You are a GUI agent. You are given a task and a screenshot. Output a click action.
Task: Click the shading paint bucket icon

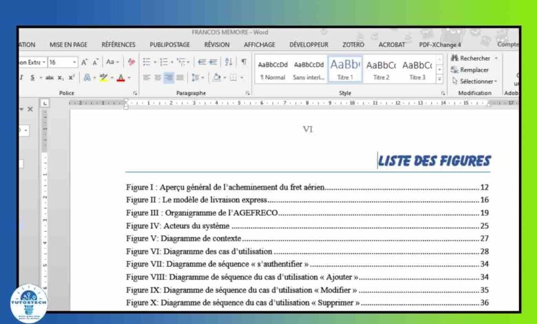(x=216, y=78)
